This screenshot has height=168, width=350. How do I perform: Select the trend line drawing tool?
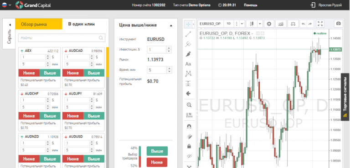188,34
